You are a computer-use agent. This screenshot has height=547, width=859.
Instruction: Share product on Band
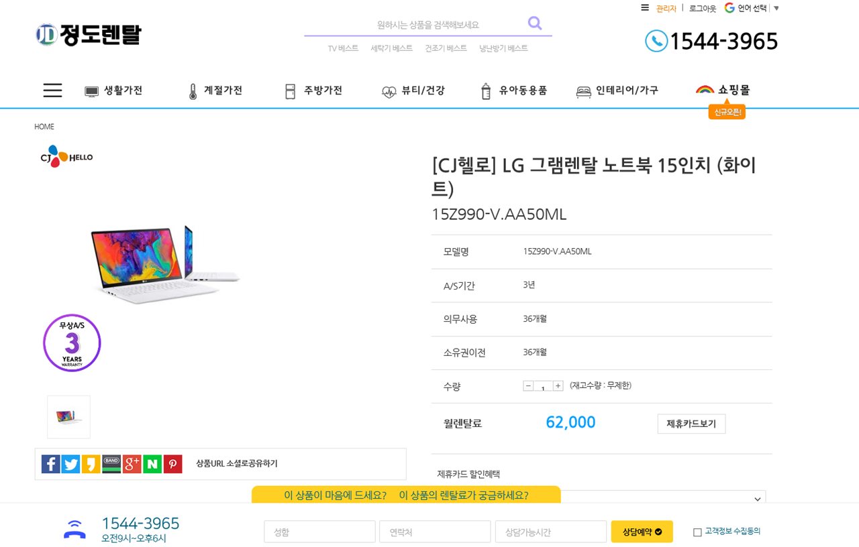111,464
